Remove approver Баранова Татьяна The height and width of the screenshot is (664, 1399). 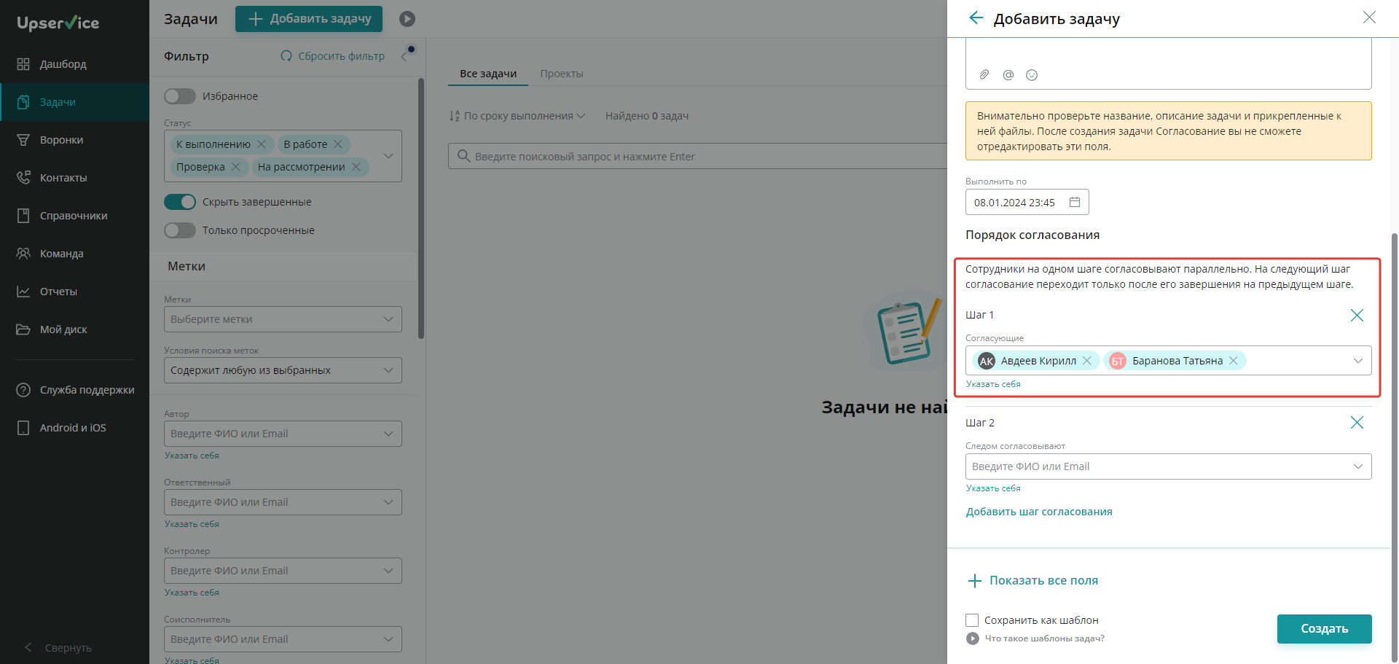tap(1234, 361)
